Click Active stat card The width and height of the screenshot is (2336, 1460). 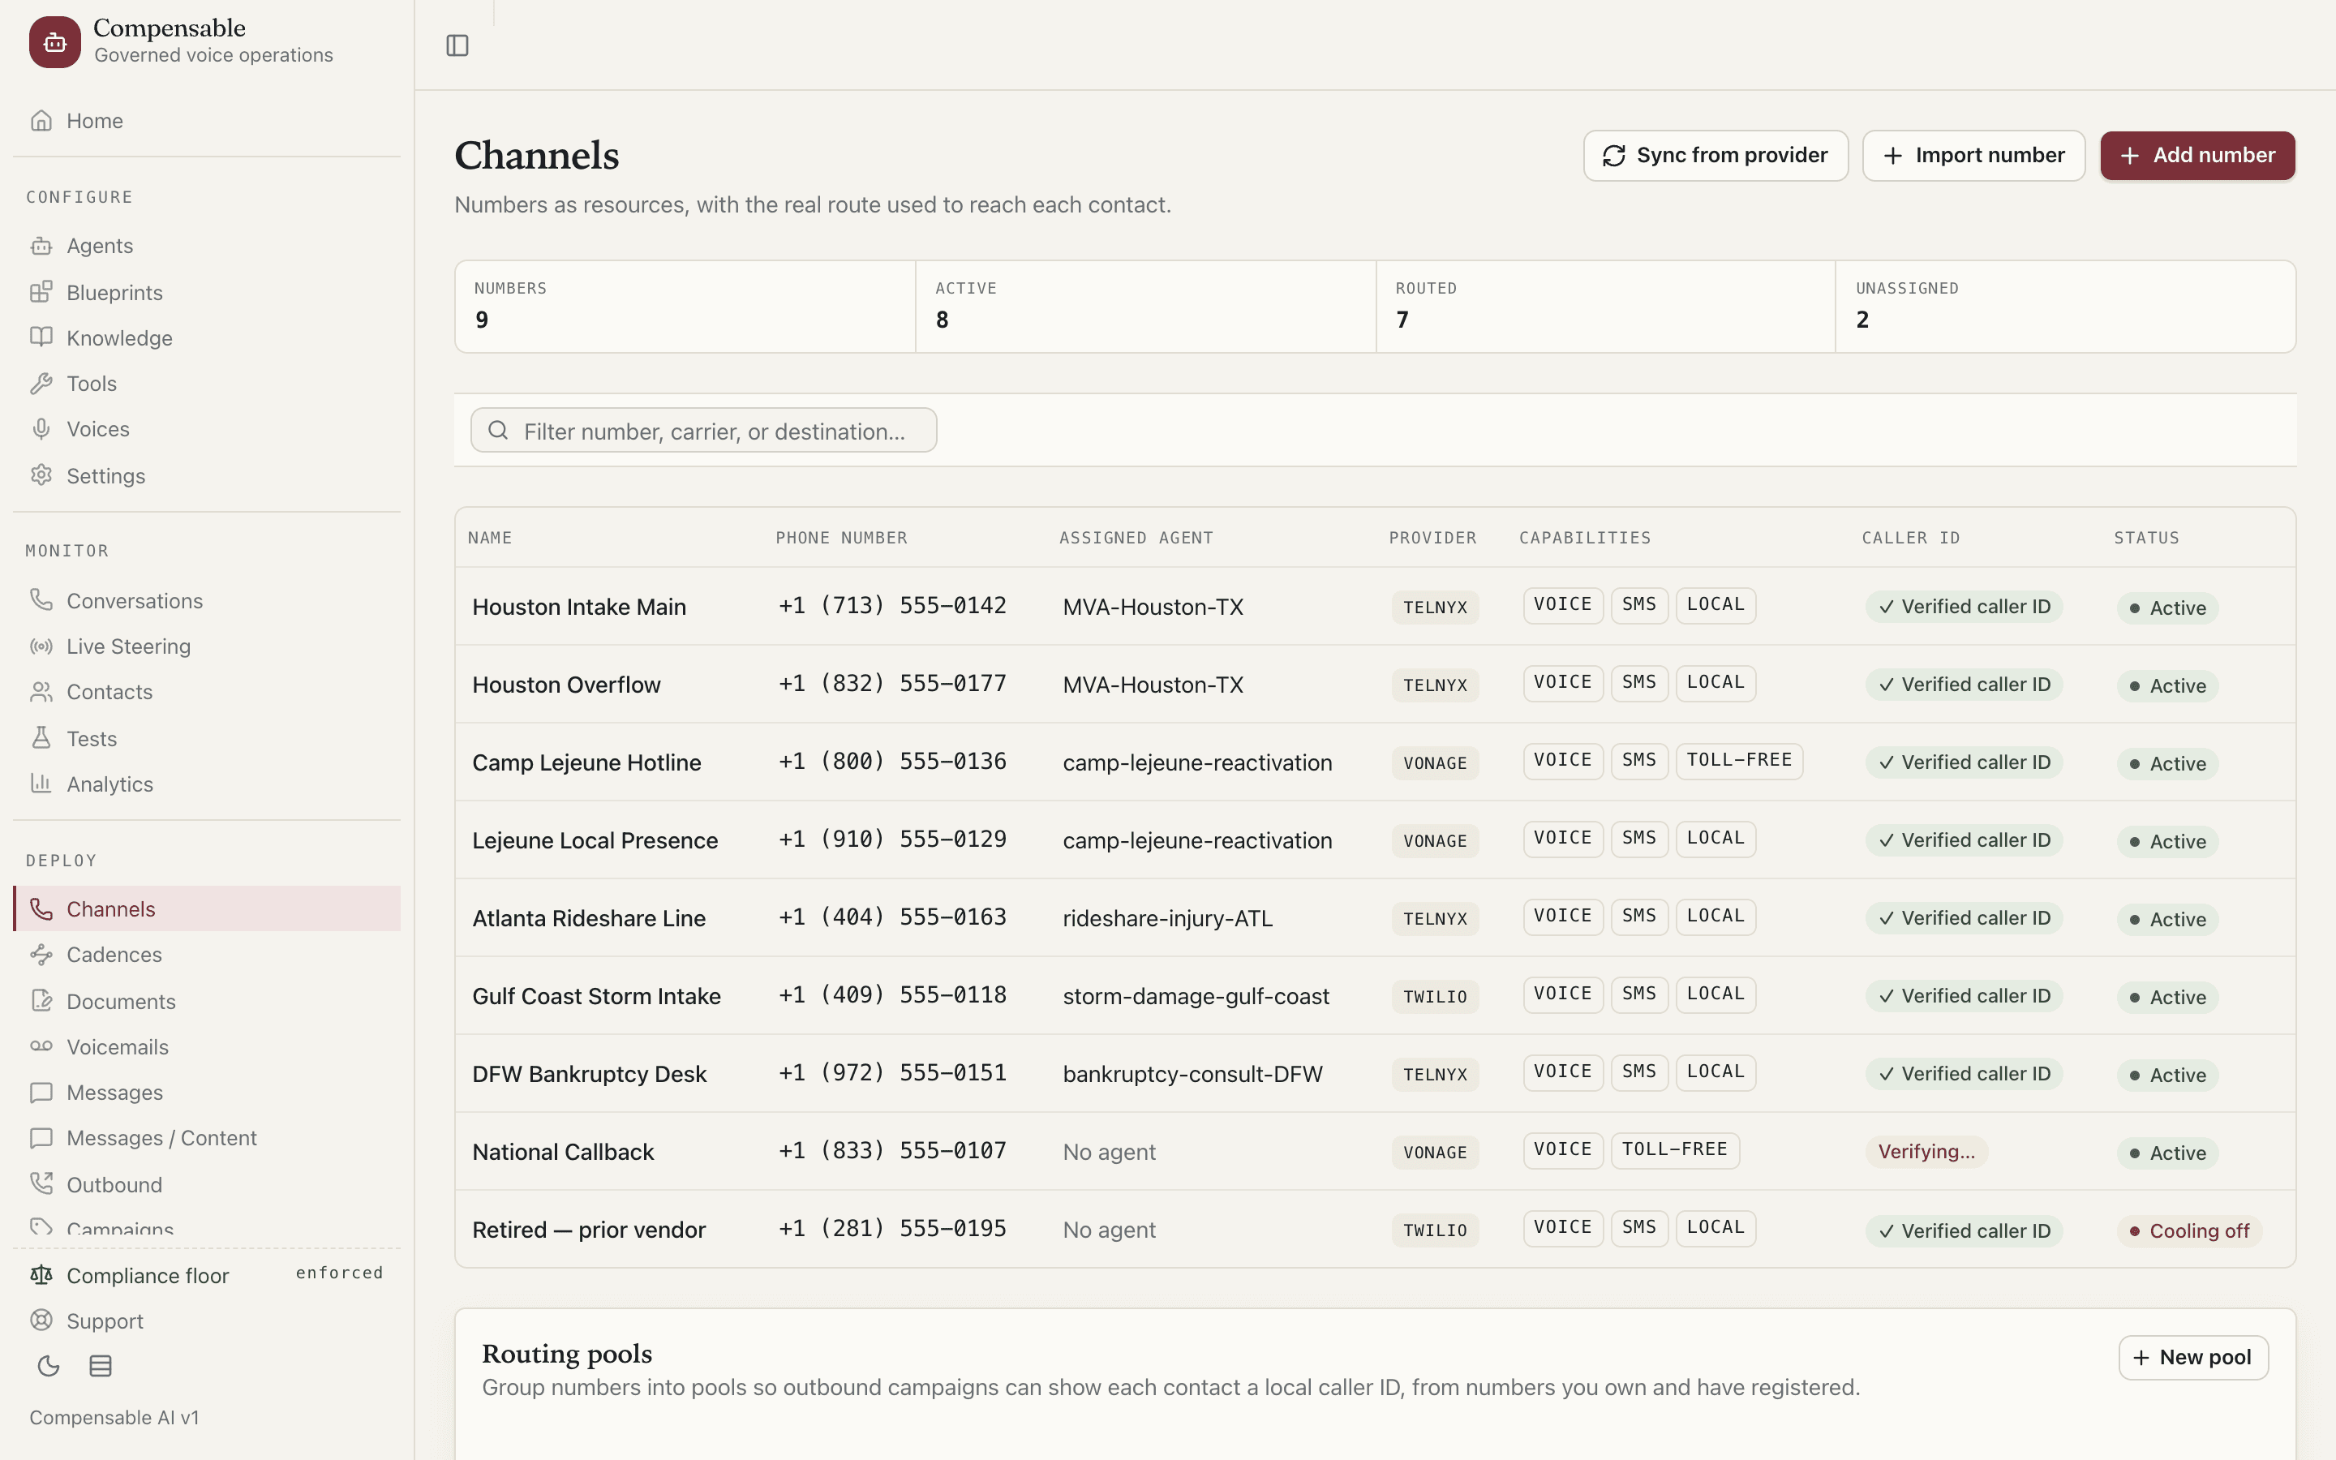(x=1146, y=306)
